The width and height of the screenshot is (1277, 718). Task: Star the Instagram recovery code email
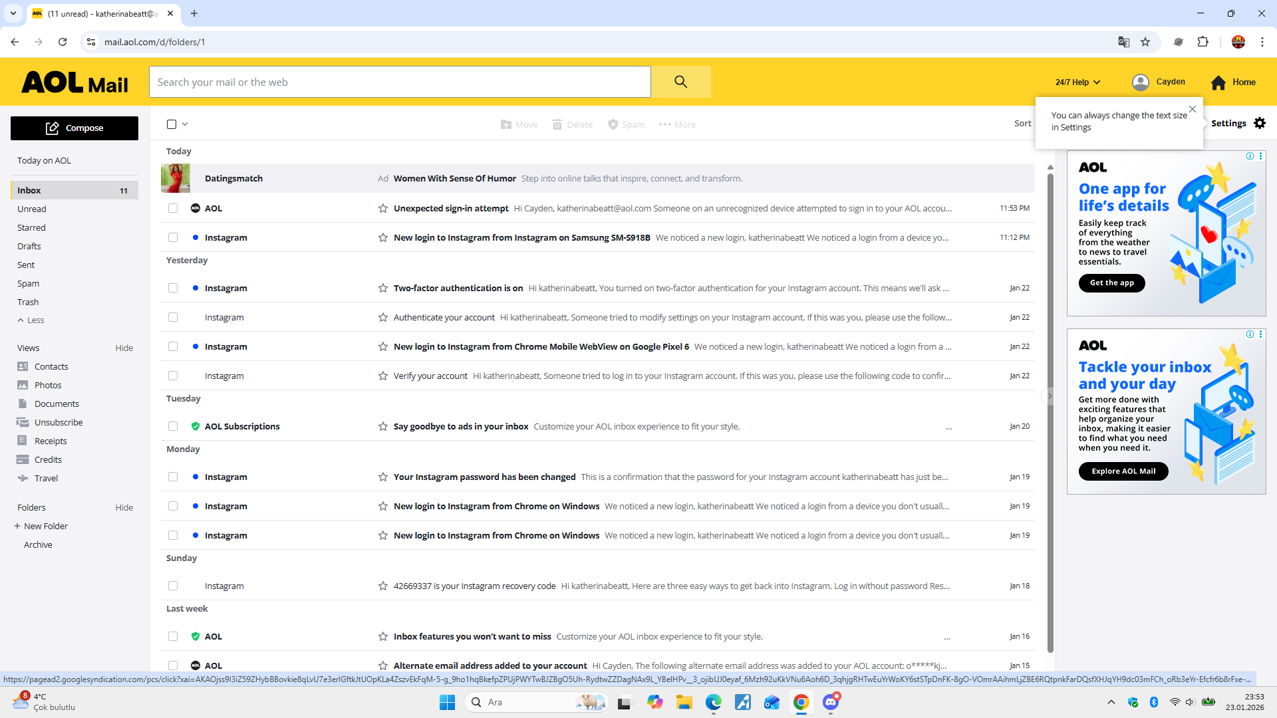click(x=383, y=586)
